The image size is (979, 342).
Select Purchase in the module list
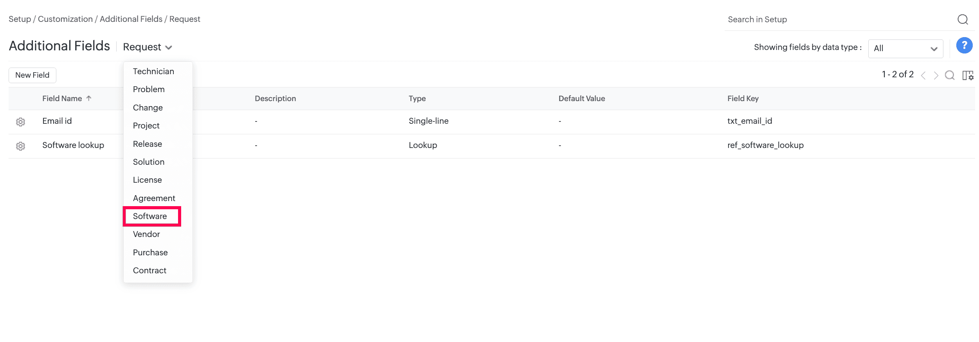[x=150, y=253]
